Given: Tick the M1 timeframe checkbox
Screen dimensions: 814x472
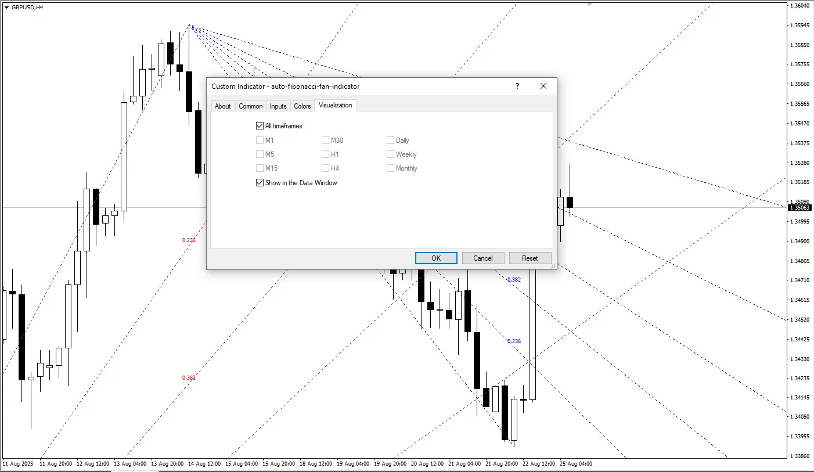Looking at the screenshot, I should (260, 140).
